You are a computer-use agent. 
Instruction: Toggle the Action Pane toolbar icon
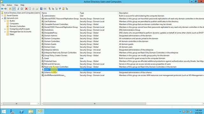pos(45,9)
